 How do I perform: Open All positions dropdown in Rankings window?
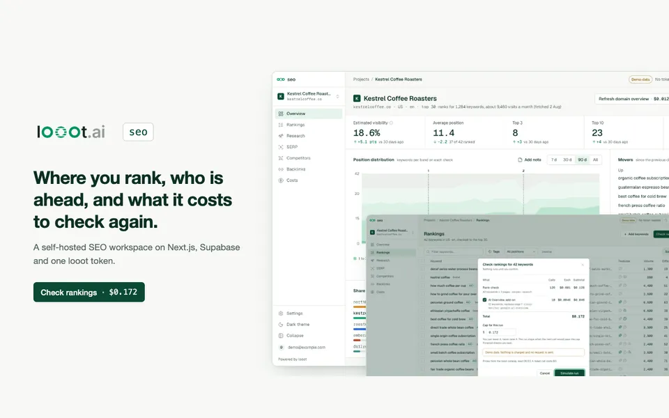521,251
